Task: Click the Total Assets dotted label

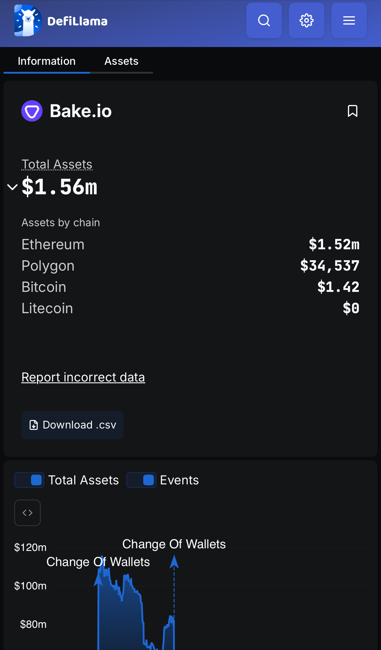Action: 57,164
